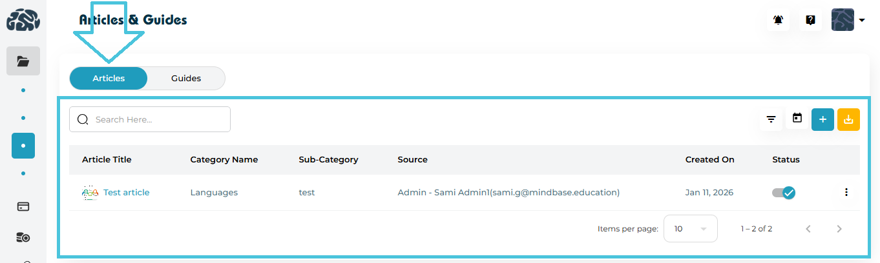
Task: Click the coins icon in the sidebar
Action: click(x=23, y=238)
